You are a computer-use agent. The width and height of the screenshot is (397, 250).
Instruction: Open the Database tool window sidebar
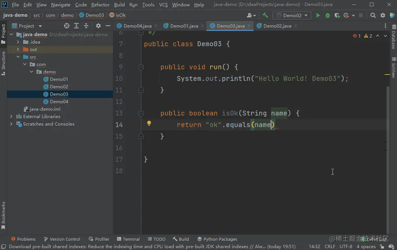[394, 37]
